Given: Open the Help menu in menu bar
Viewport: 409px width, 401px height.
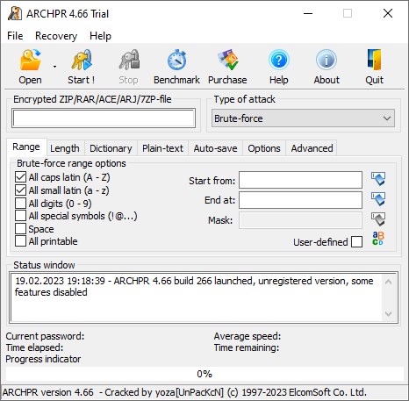Looking at the screenshot, I should (100, 36).
